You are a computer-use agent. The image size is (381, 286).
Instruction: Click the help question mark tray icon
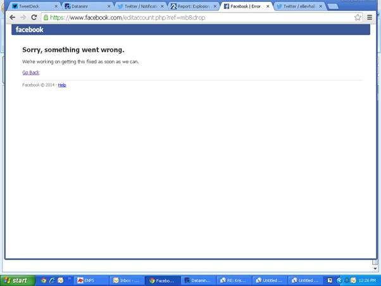pyautogui.click(x=330, y=280)
